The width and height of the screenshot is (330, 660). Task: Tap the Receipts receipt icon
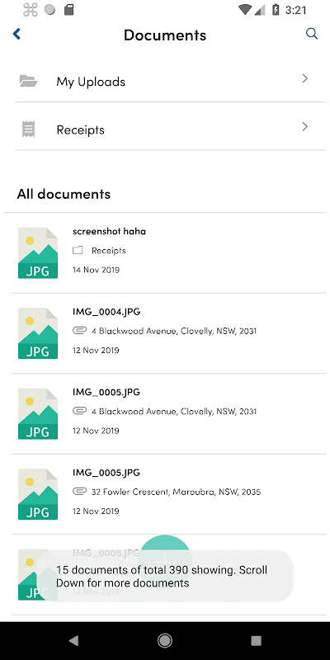click(x=28, y=129)
